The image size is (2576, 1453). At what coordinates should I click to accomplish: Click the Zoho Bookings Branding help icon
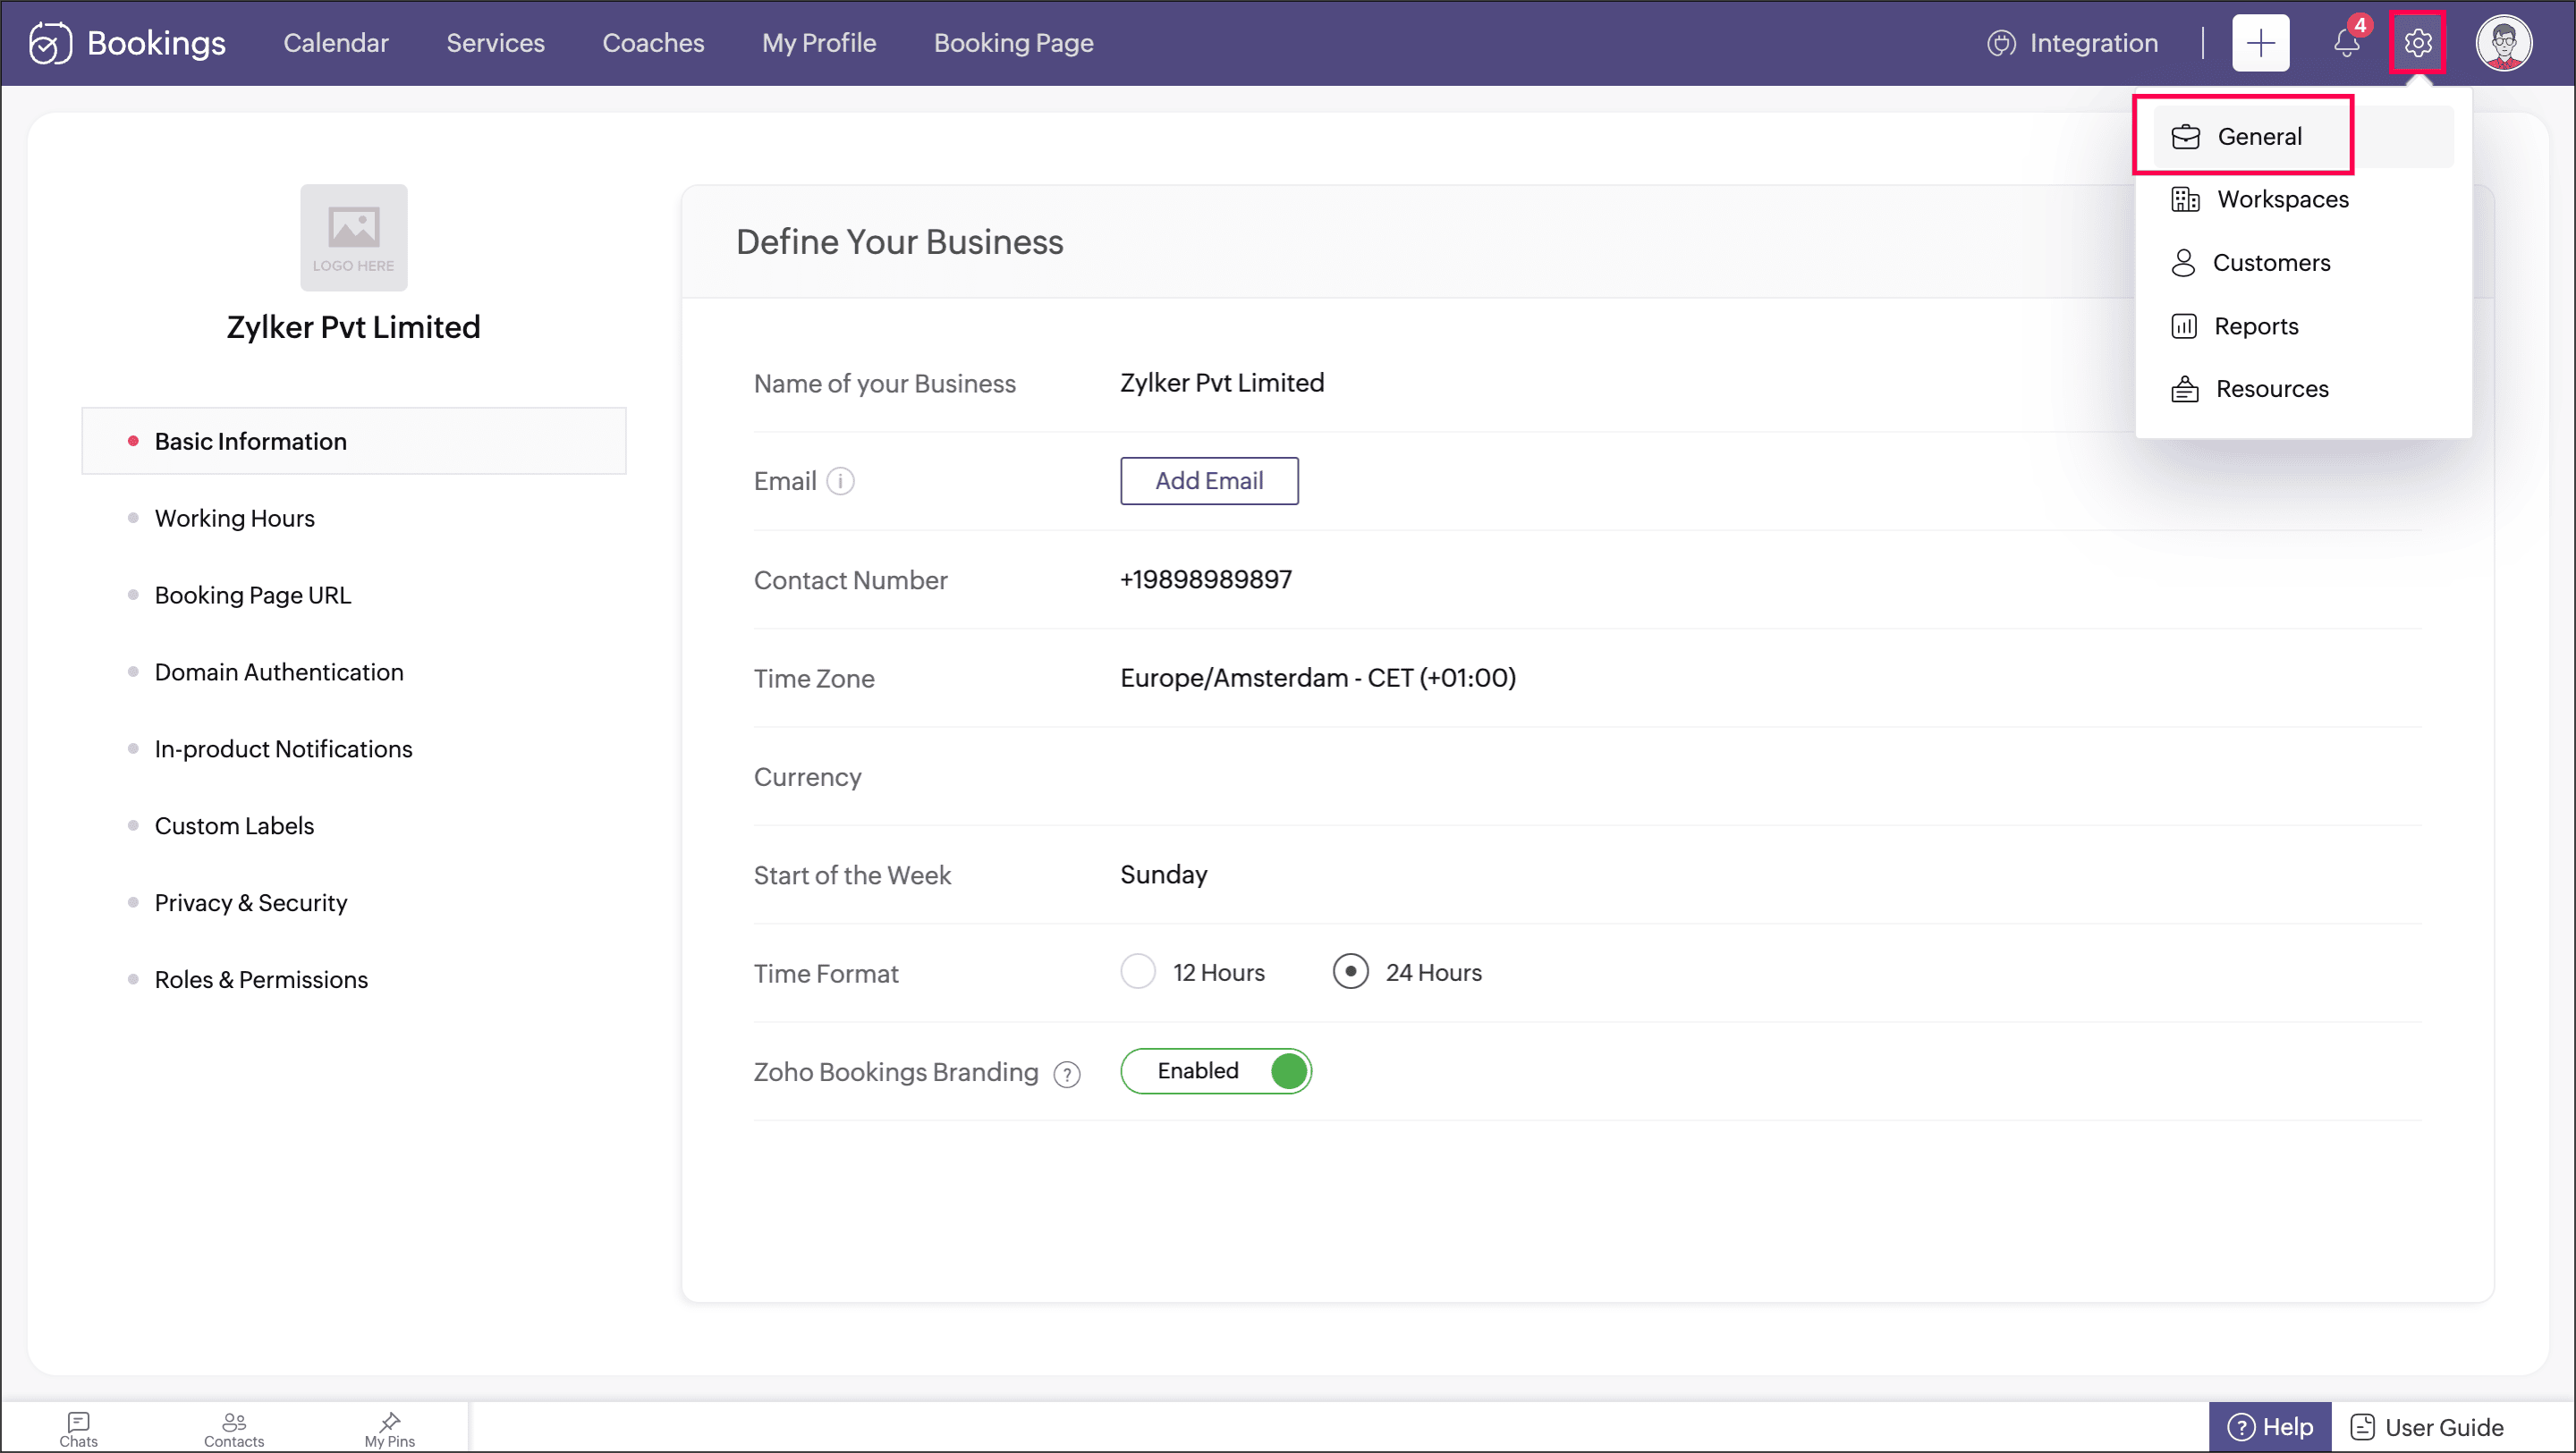pos(1067,1074)
